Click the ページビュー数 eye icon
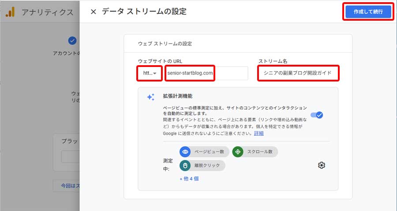 [x=185, y=152]
